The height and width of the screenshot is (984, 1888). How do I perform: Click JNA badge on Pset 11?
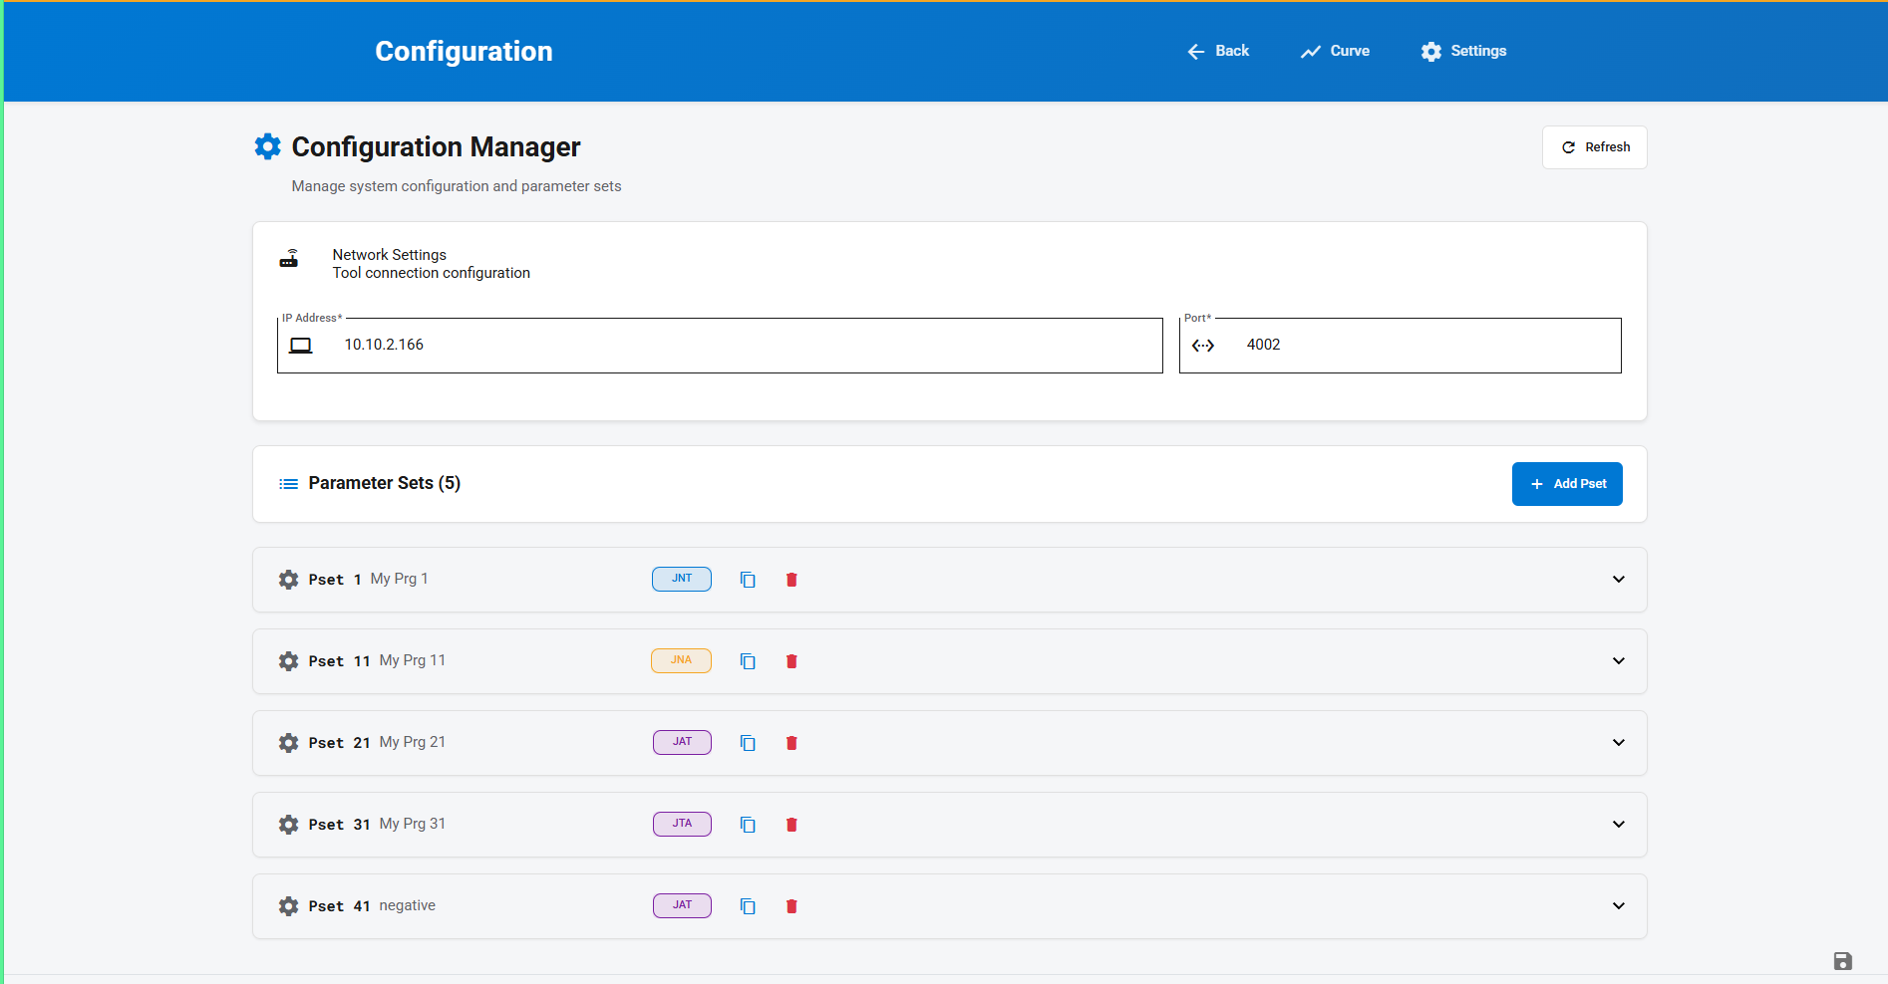[682, 660]
